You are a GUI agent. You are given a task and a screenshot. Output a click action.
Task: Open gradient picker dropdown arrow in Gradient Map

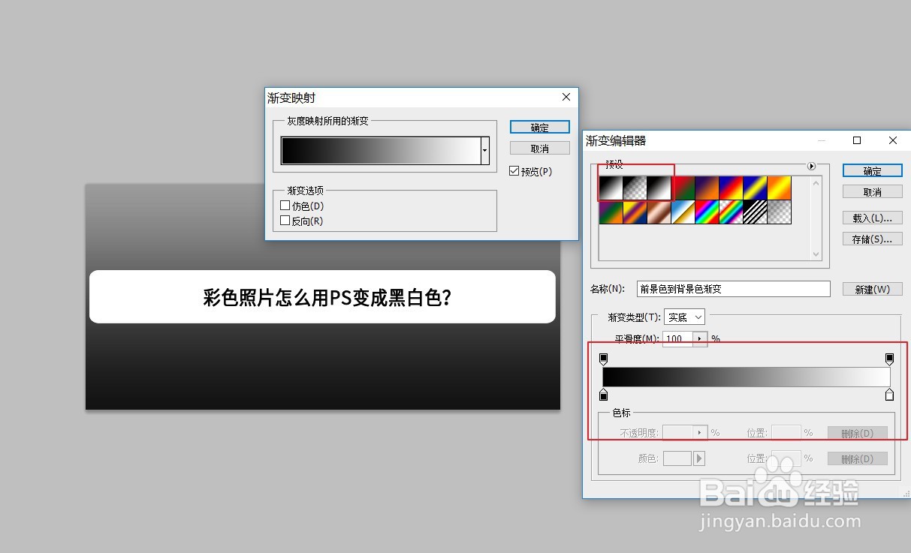485,150
